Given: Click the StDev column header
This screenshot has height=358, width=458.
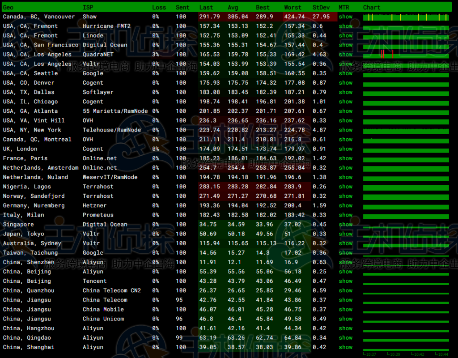Looking at the screenshot, I should (x=320, y=7).
